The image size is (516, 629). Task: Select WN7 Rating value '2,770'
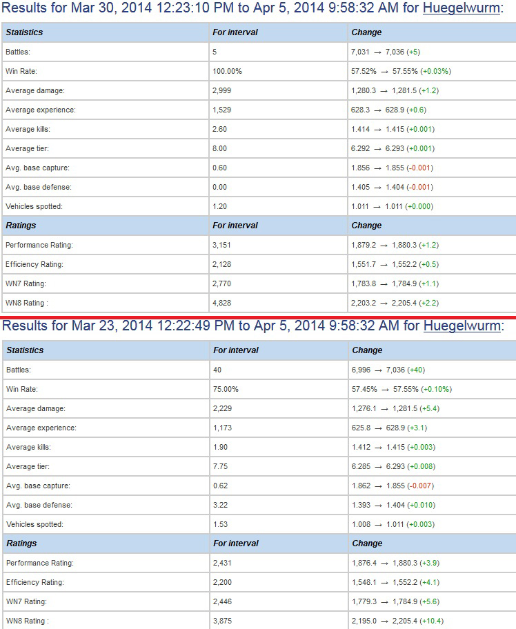coord(221,283)
